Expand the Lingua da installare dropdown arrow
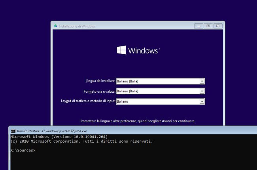 point(202,81)
